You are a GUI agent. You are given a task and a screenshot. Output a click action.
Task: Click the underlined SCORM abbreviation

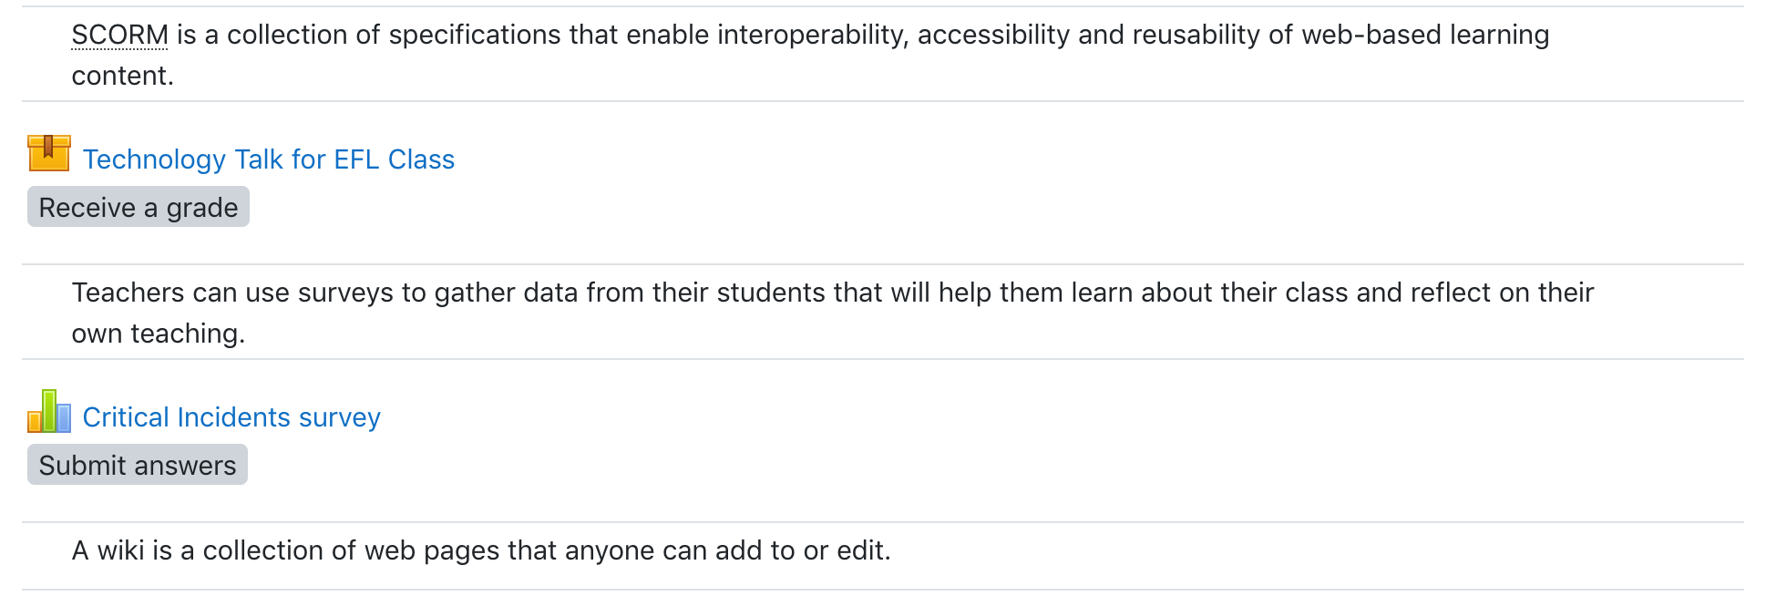click(120, 35)
